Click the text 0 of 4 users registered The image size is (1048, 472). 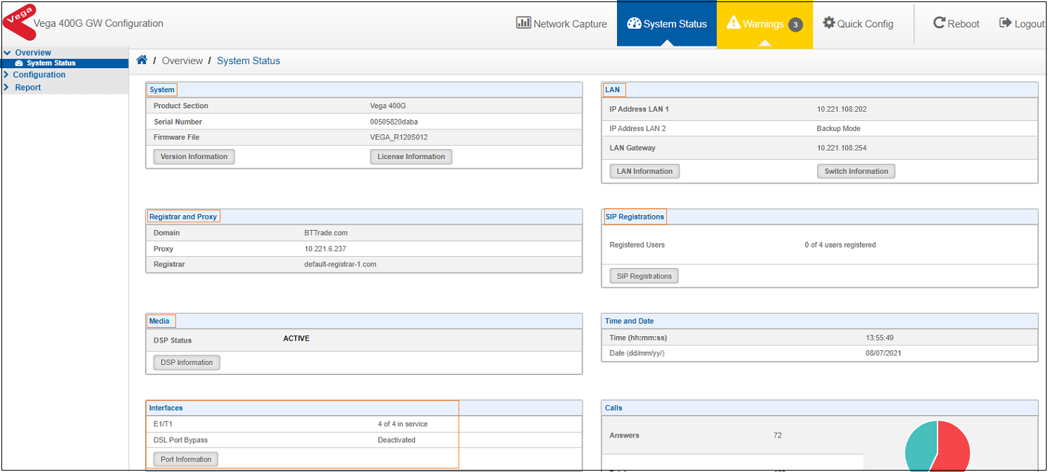tap(840, 245)
